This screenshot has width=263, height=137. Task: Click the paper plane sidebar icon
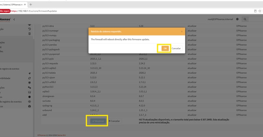29,73
